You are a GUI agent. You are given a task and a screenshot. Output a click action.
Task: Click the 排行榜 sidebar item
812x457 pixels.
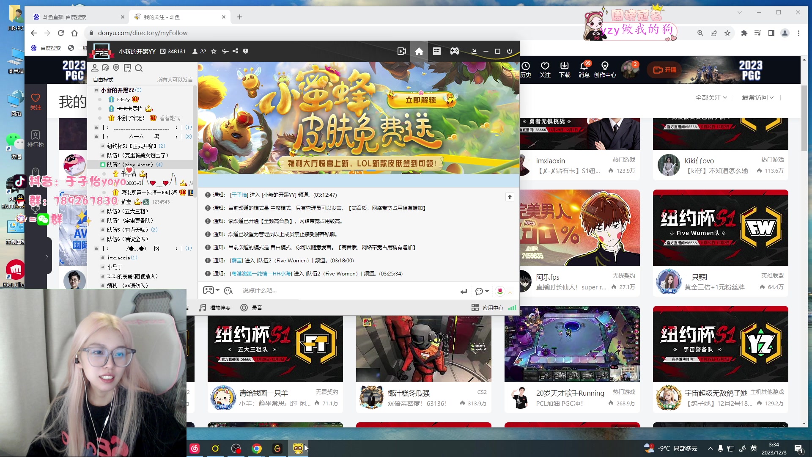pyautogui.click(x=36, y=139)
